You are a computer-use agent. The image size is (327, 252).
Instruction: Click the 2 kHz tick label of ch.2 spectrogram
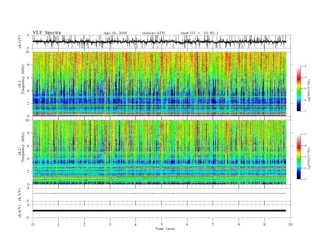tap(29, 172)
